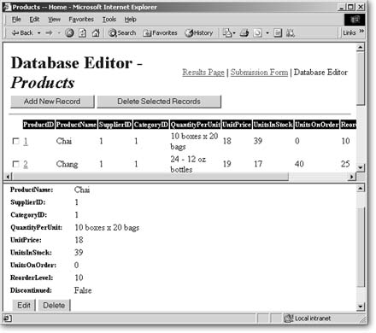Viewport: 376px width, 333px height.
Task: Click Add New Record button
Action: 52,102
